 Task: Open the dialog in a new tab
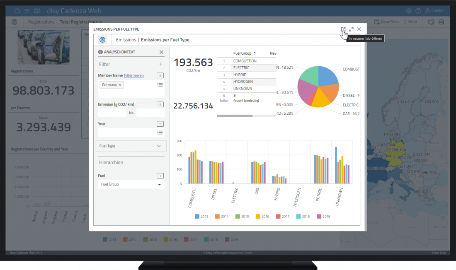coord(343,29)
